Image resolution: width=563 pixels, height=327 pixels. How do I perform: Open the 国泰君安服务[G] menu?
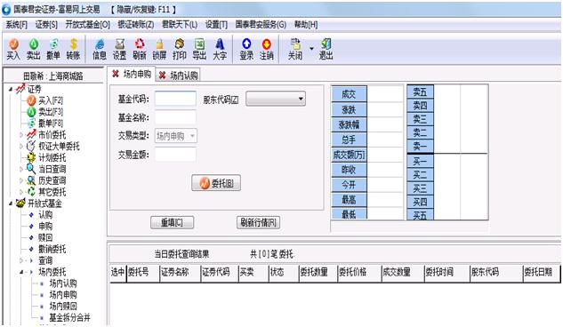click(261, 25)
